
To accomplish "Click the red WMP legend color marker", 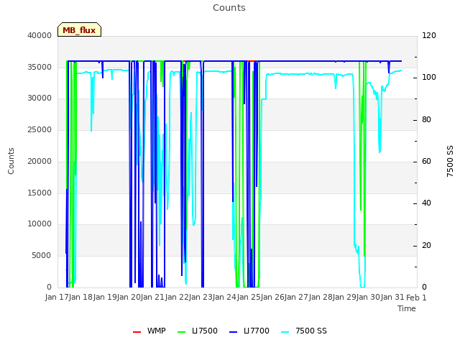I will coord(137,332).
